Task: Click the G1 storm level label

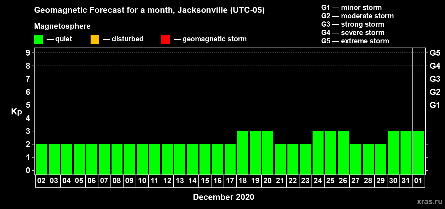Action: 435,105
